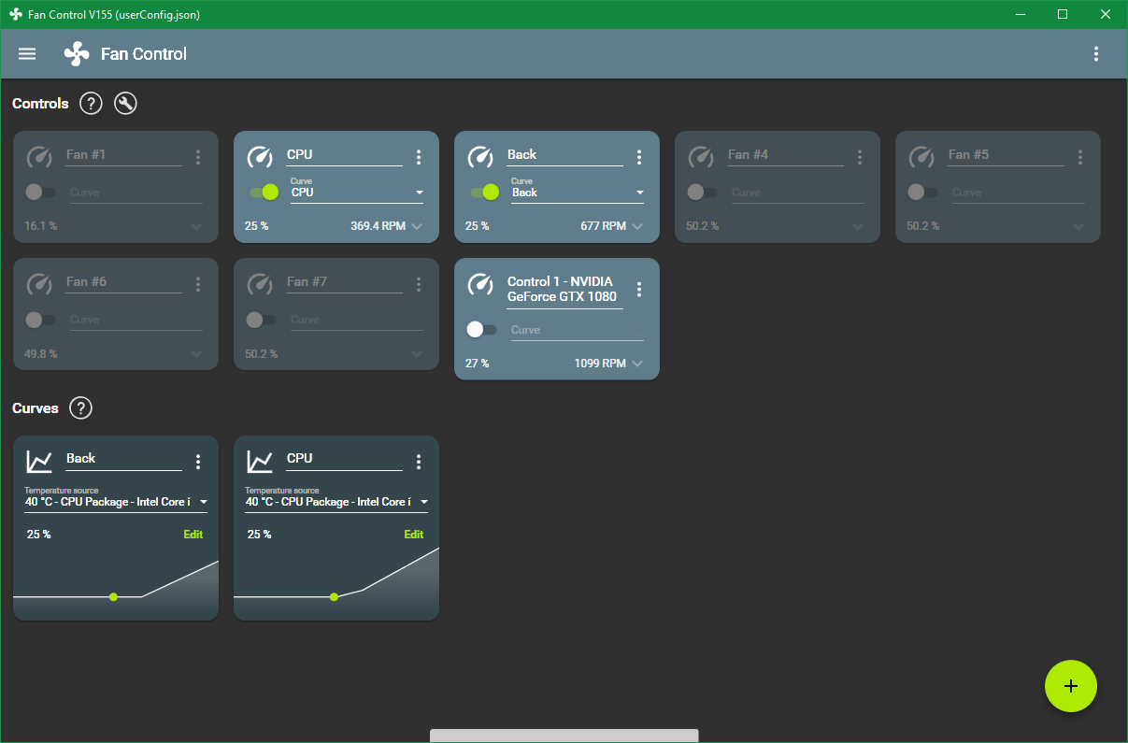This screenshot has height=743, width=1128.
Task: Click the Controls help question mark icon
Action: click(91, 104)
